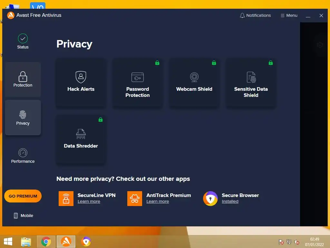Viewport: 330px width, 248px height.
Task: Close the Avast Free Antivirus window
Action: click(321, 15)
